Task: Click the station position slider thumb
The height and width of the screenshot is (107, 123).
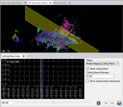Action: [x=53, y=103]
